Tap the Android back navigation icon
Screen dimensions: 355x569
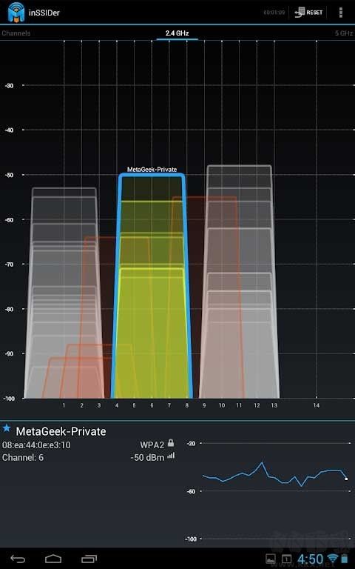click(18, 559)
